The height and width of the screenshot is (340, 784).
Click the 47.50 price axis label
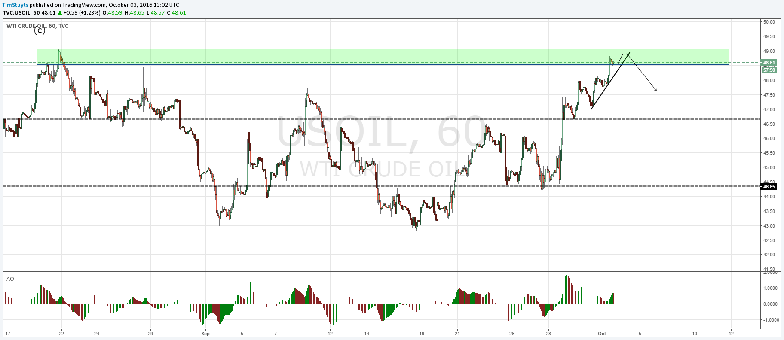point(769,95)
